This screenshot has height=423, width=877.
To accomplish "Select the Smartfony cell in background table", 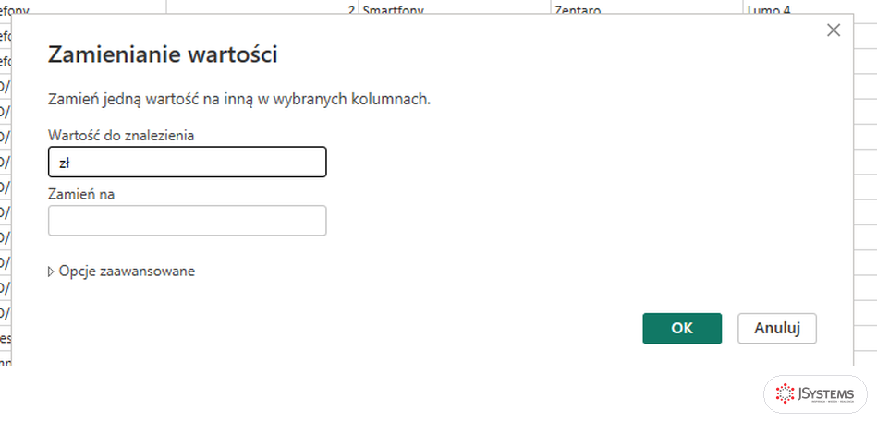I will click(454, 7).
